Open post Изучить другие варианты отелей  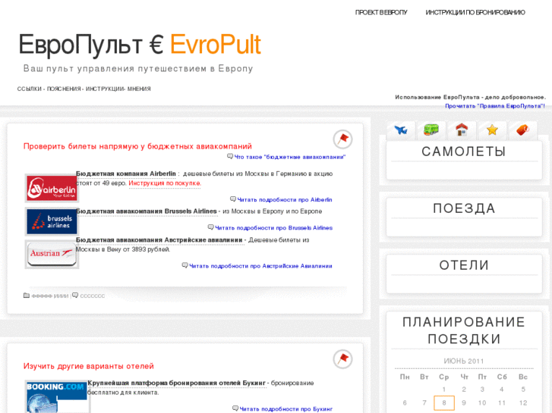pos(89,366)
